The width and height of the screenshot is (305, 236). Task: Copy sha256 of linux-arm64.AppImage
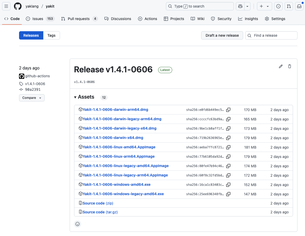tap(228, 156)
